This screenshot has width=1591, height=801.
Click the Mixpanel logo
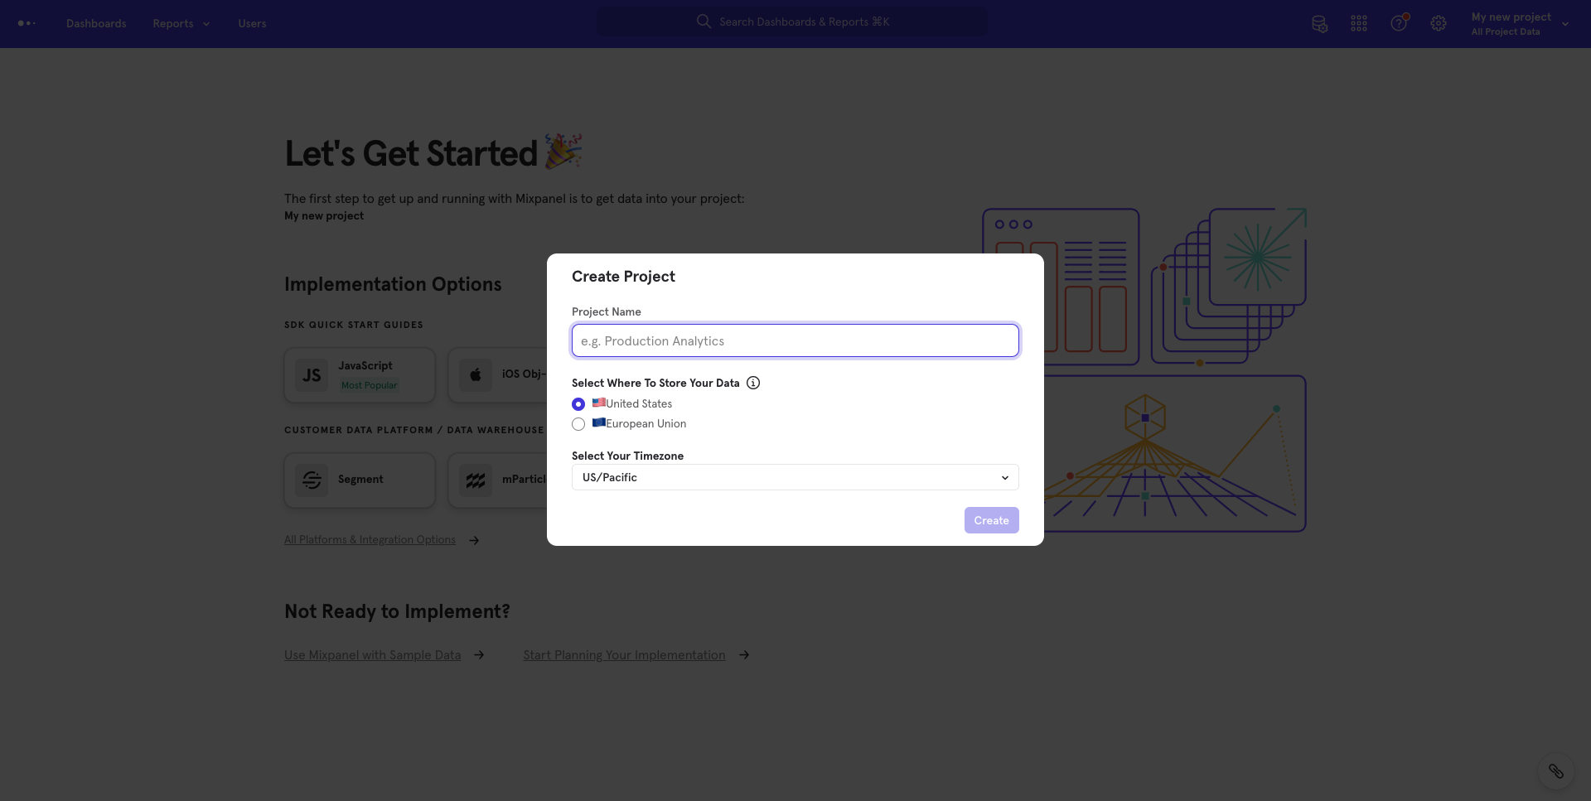(26, 23)
